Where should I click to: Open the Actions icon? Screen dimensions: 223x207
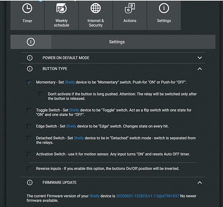[x=130, y=8]
